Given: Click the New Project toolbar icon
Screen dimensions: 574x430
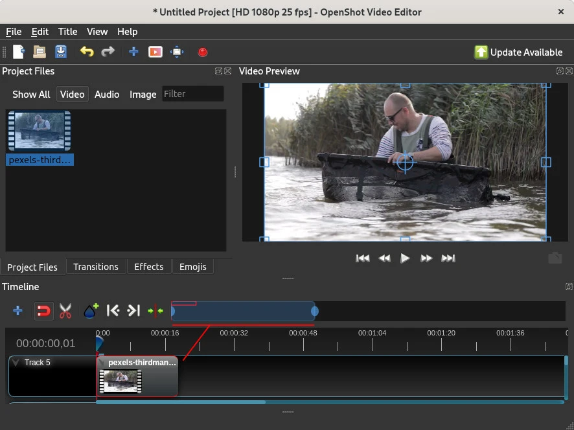Looking at the screenshot, I should pos(19,52).
